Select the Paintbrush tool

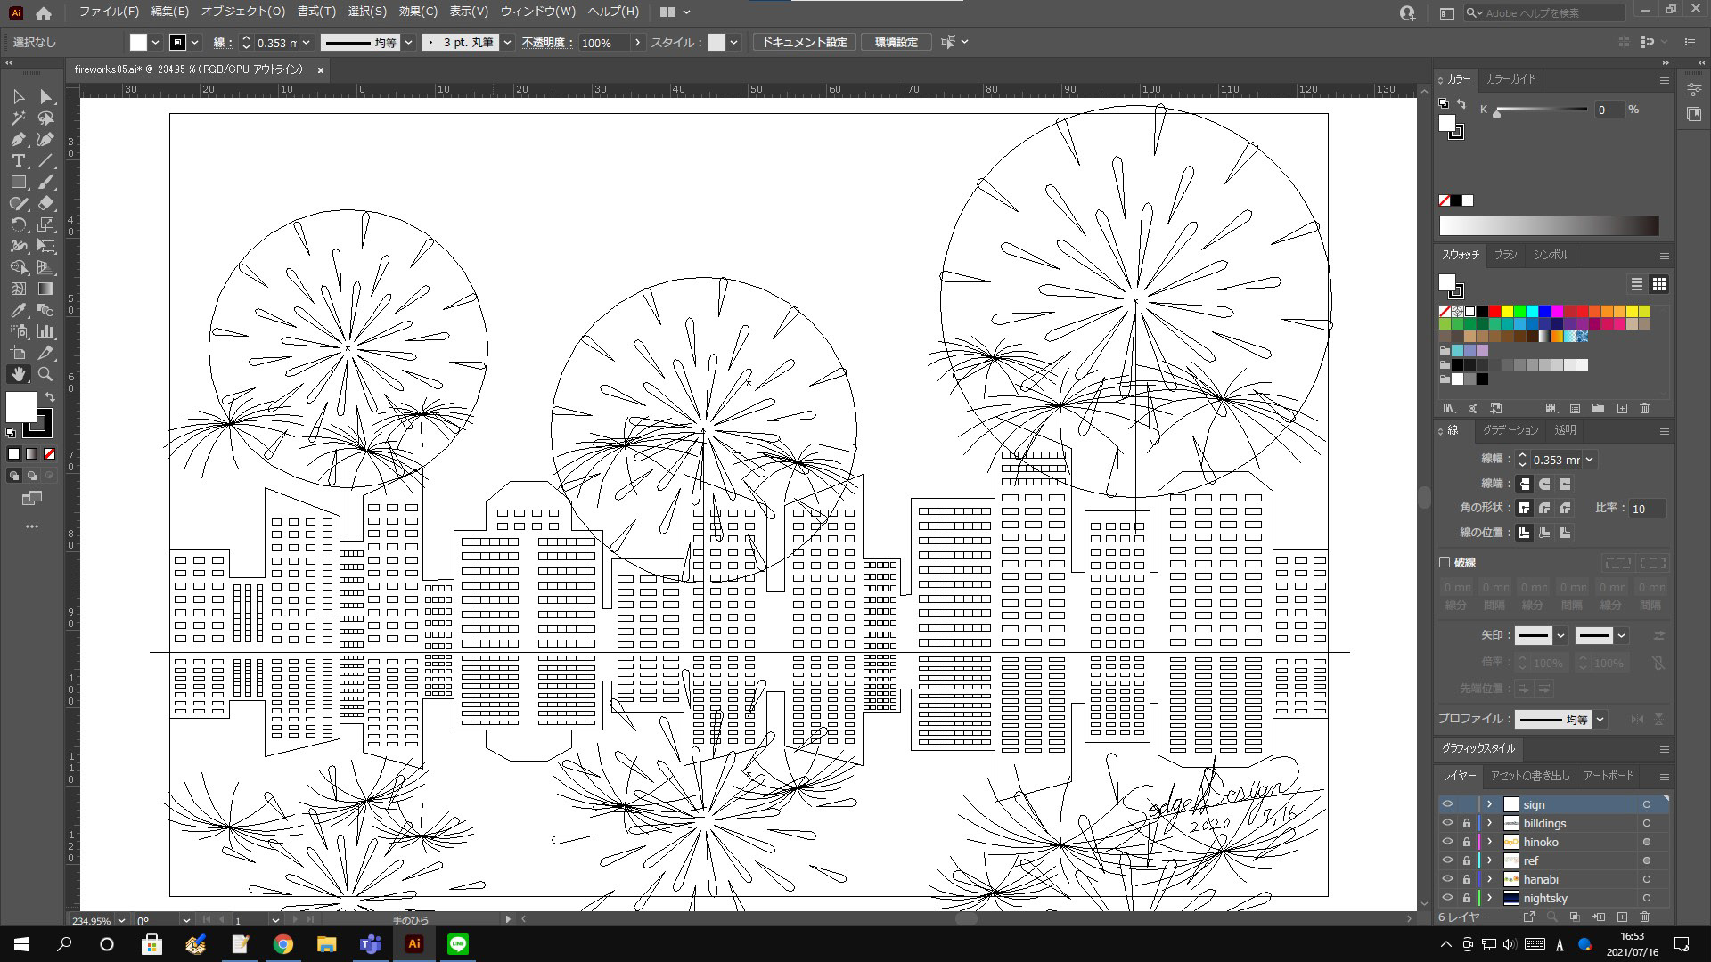click(45, 182)
